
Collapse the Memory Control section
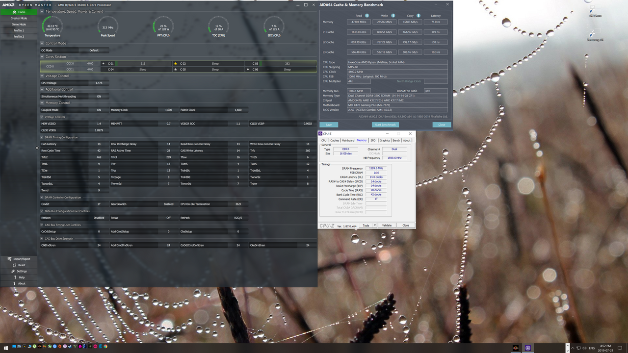[42, 103]
